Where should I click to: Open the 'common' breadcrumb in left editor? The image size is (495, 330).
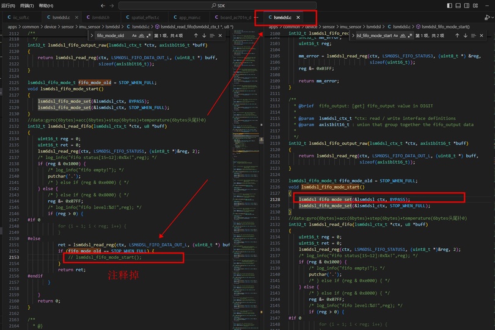click(x=31, y=27)
